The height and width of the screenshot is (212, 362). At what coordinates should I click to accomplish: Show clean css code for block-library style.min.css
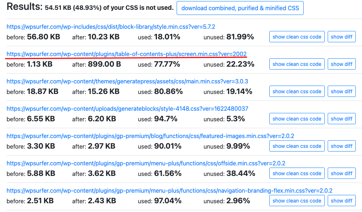297,37
